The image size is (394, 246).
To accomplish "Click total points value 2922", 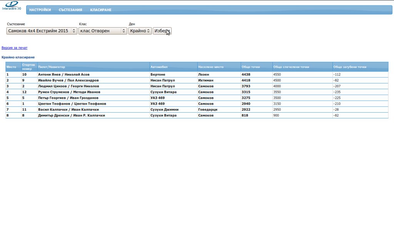I will click(x=246, y=110).
